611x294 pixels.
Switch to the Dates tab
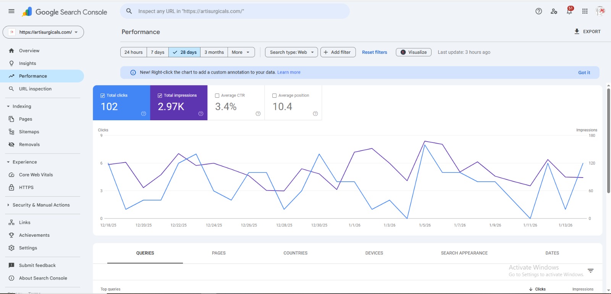tap(552, 253)
